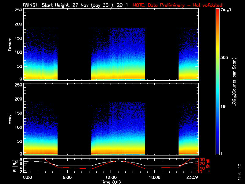This screenshot has width=245, height=184.
Task: Click the 12:00 time axis tick label
Action: point(111,177)
